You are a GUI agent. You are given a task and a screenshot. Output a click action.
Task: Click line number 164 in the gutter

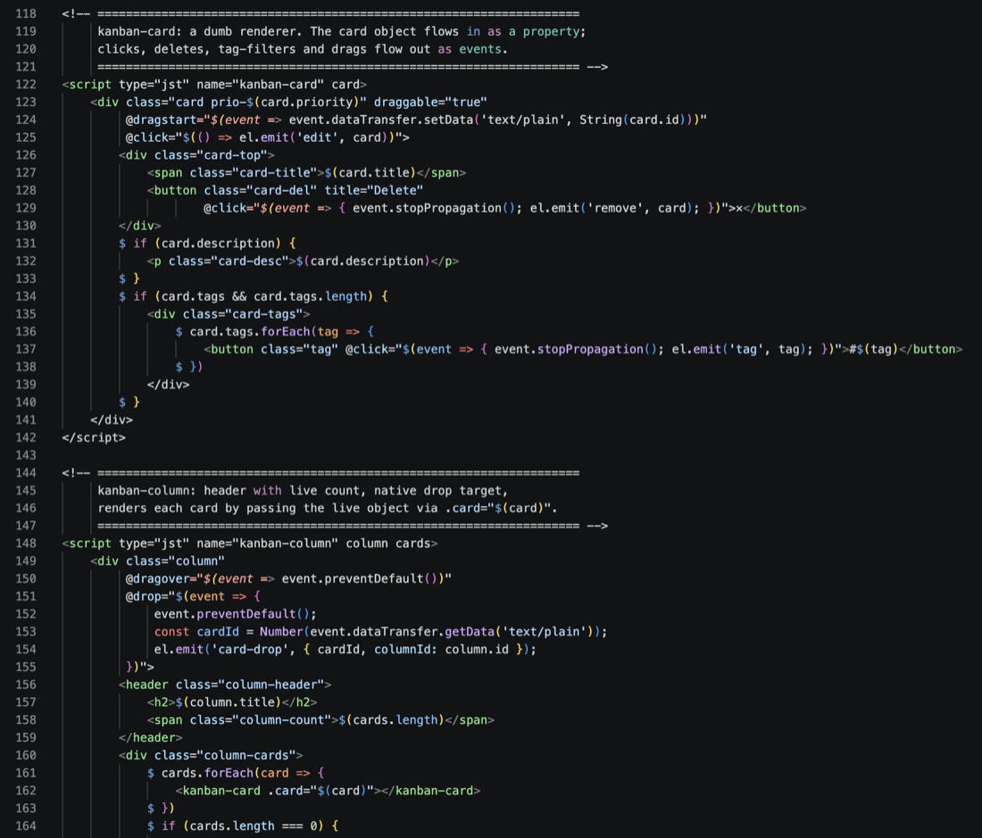tap(26, 826)
